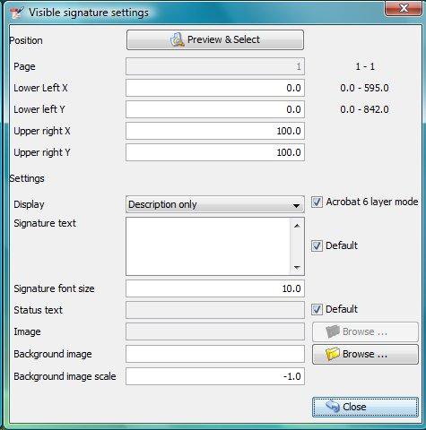Click the Preview & Select button

click(x=215, y=39)
